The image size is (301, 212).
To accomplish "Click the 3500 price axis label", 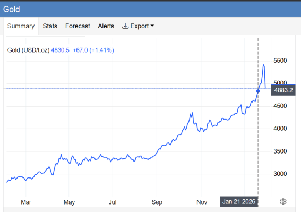I will coord(280,151).
